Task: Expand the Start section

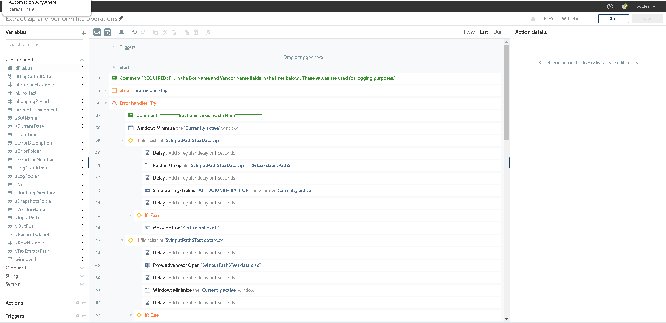Action: point(114,67)
